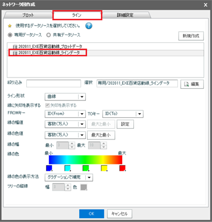Click the blue help question mark icon
Viewport: 212px width, 222px height.
point(89,26)
